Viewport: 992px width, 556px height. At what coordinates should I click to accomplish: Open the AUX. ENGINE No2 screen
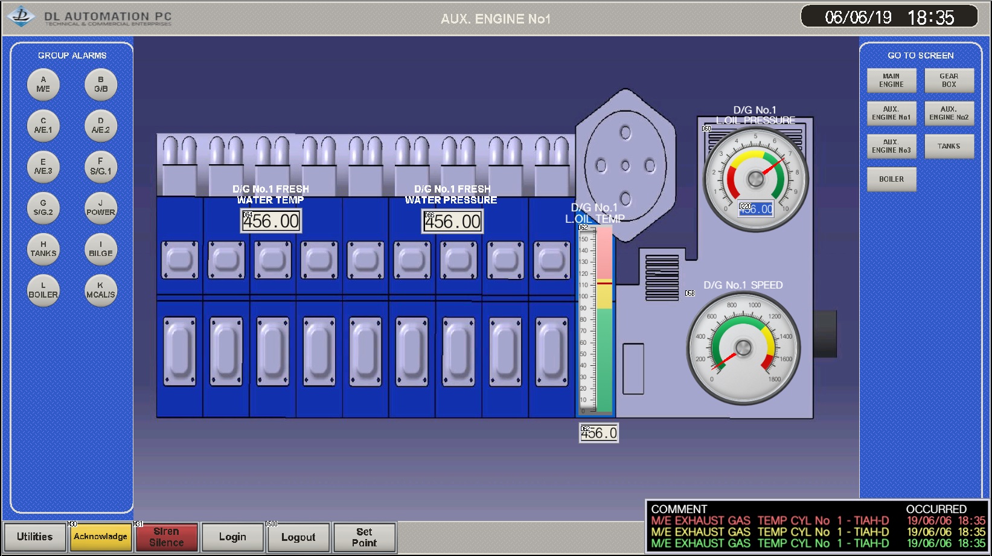pyautogui.click(x=949, y=113)
